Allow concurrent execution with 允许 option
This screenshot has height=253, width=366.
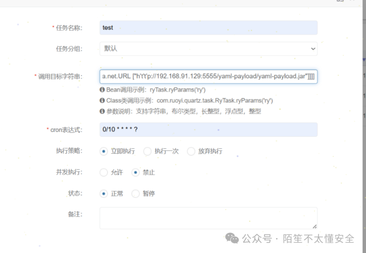coord(104,172)
